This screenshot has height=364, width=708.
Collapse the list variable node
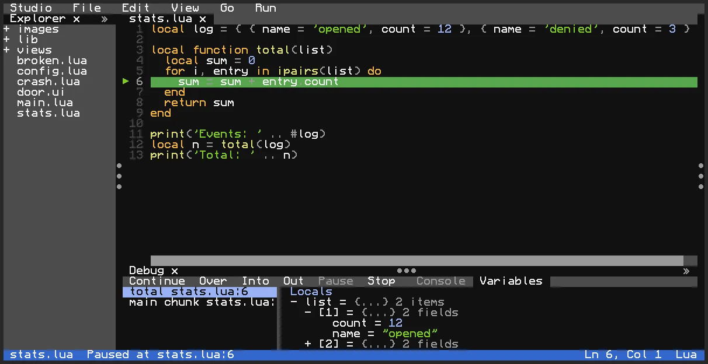pos(294,302)
